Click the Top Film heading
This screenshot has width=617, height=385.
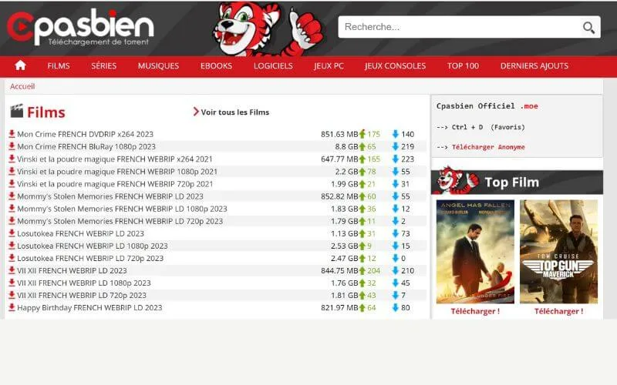click(x=511, y=182)
